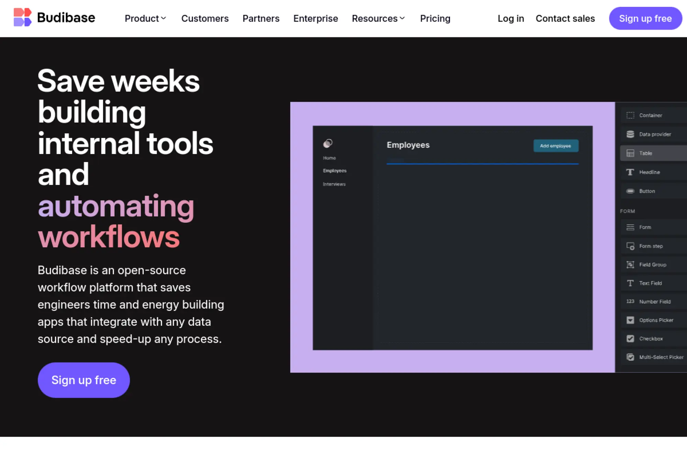The width and height of the screenshot is (687, 458).
Task: Click the hero Sign up free button
Action: coord(84,380)
